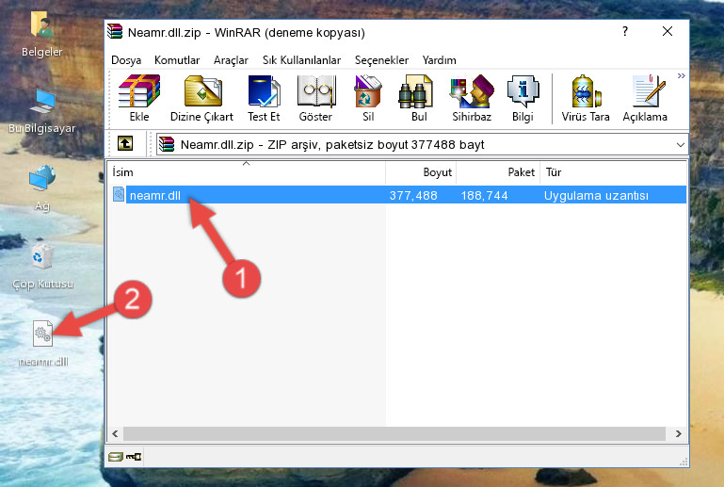The height and width of the screenshot is (487, 724).
Task: Open the archive path dropdown arrow
Action: tap(680, 145)
